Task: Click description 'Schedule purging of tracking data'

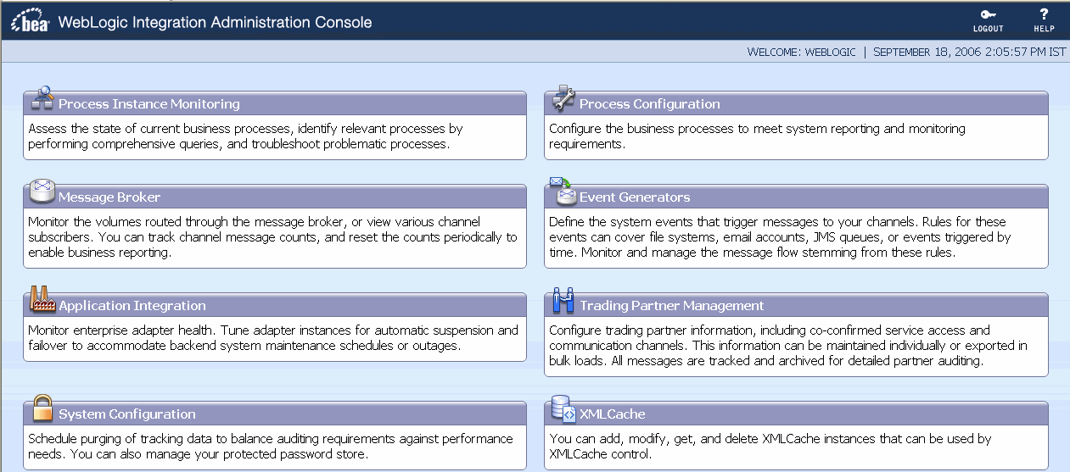Action: click(x=271, y=447)
